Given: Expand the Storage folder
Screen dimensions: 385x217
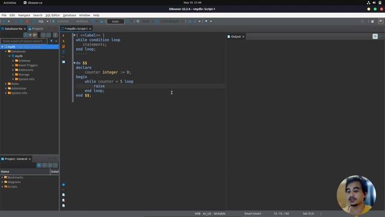Looking at the screenshot, I should click(x=13, y=75).
